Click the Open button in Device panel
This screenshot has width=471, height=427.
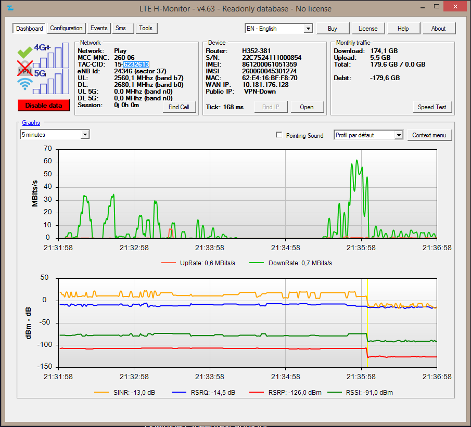(x=307, y=107)
